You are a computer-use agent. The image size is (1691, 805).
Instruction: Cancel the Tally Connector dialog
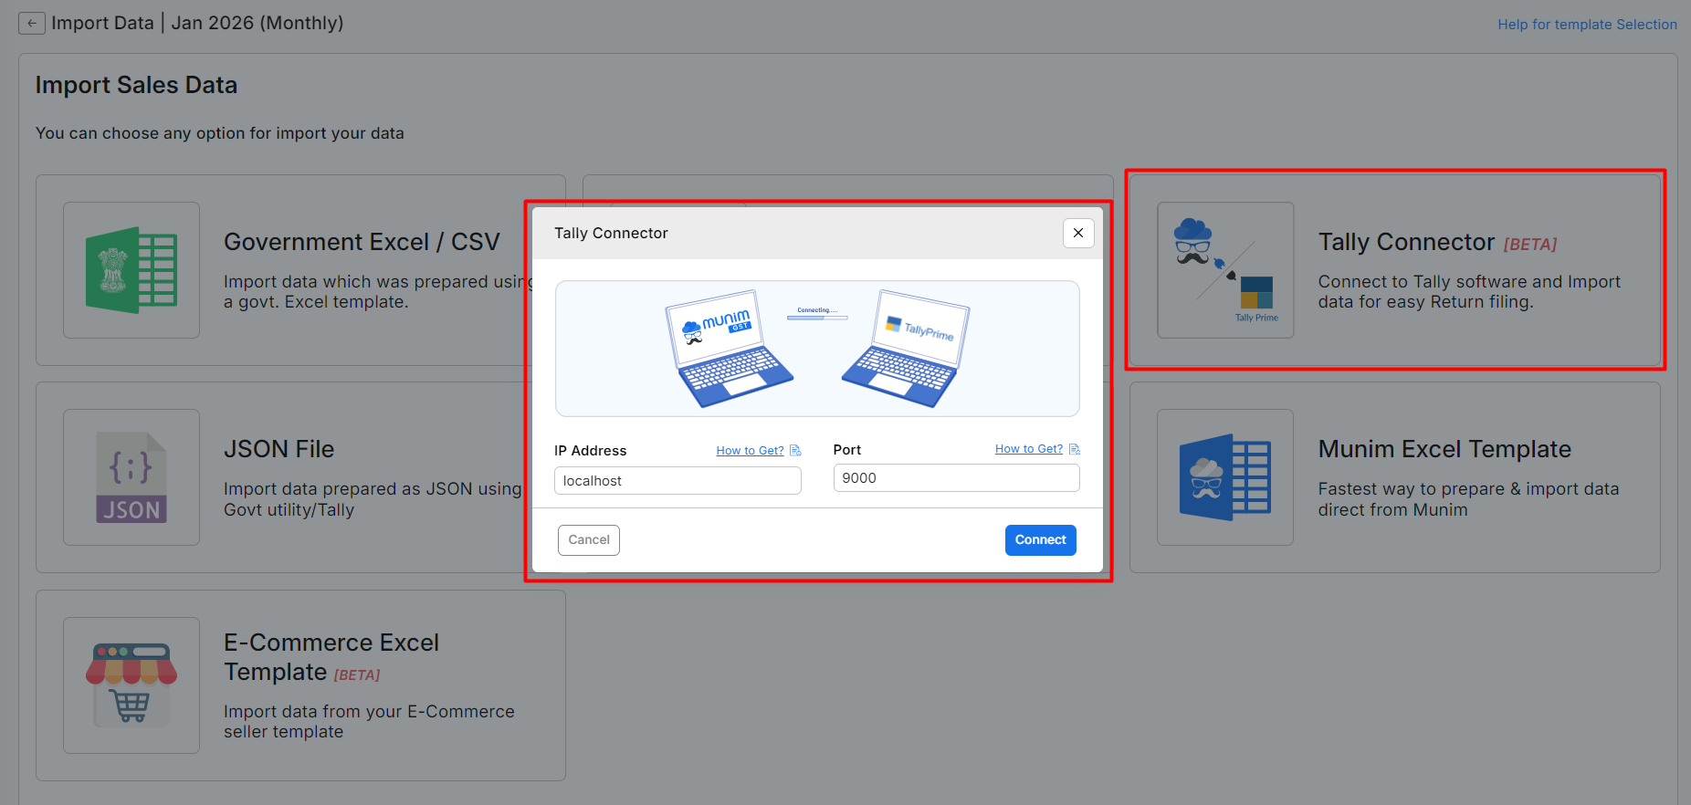(589, 540)
